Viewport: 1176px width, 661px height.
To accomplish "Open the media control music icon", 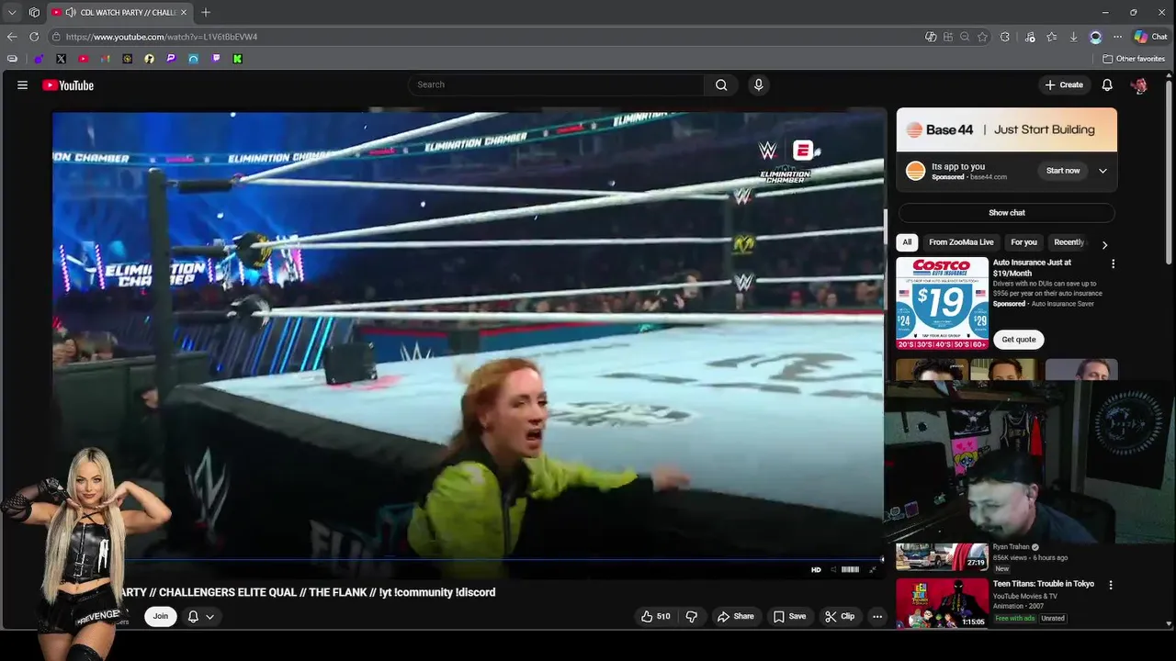I will 1029,37.
